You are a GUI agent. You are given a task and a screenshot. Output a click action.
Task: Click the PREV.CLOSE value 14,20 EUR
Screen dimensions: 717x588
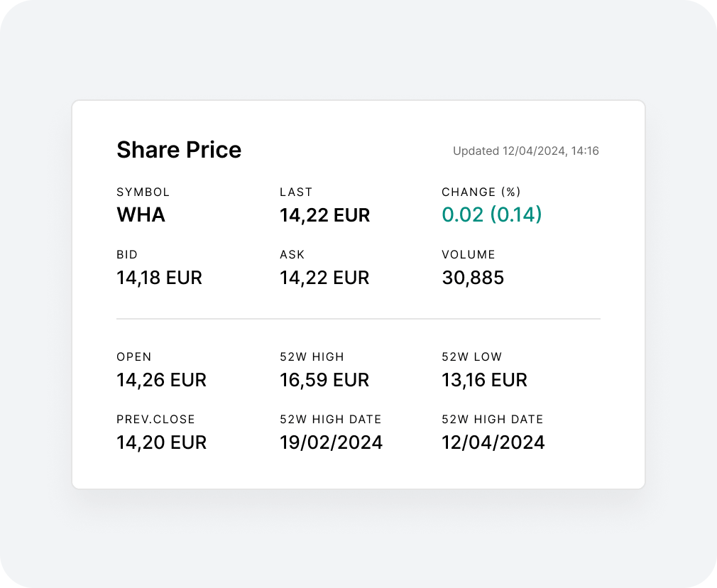pos(161,442)
